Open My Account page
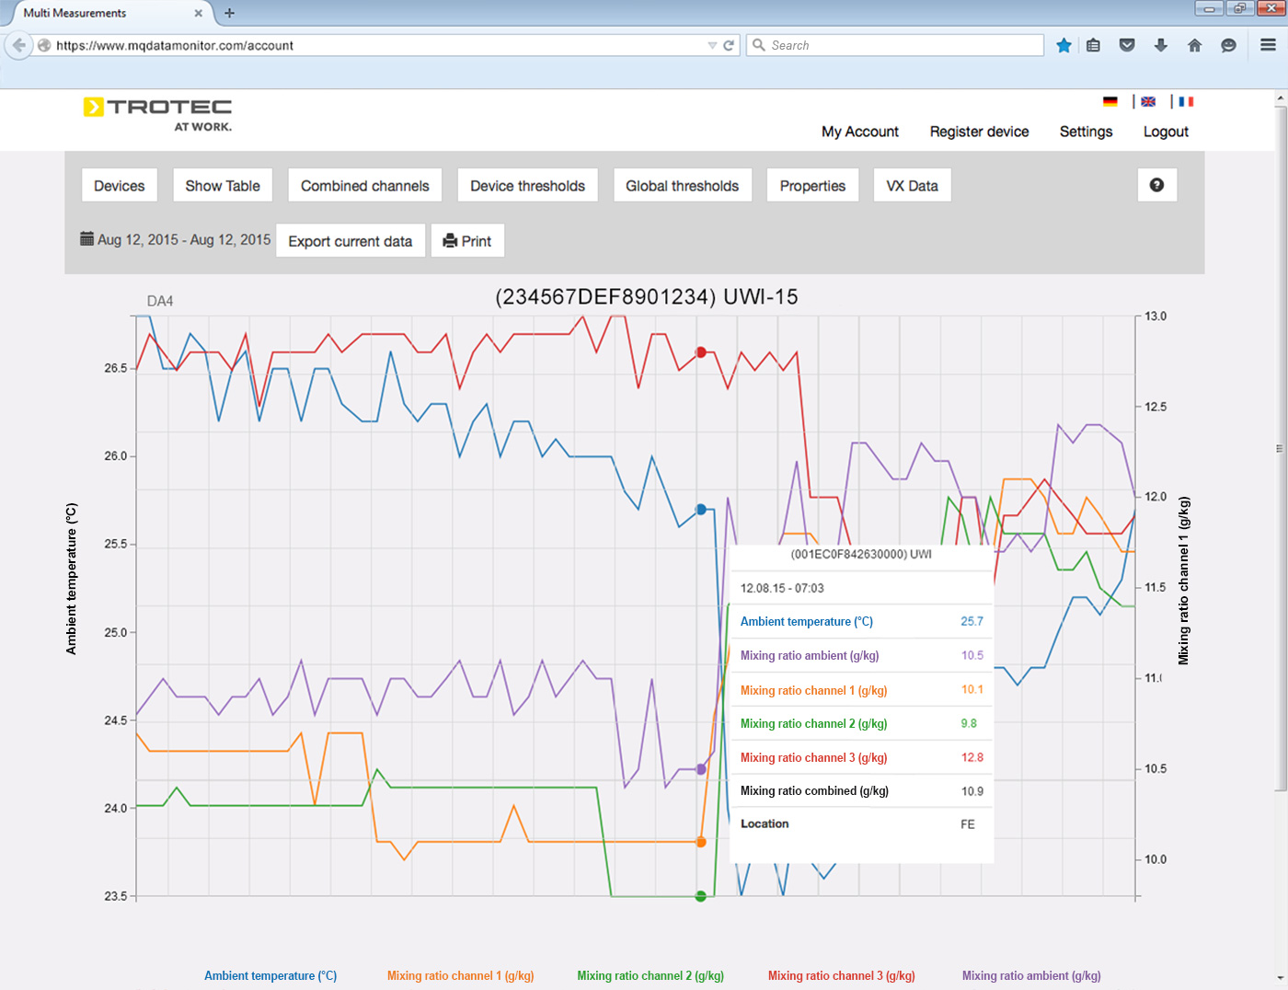This screenshot has width=1288, height=990. 860,132
